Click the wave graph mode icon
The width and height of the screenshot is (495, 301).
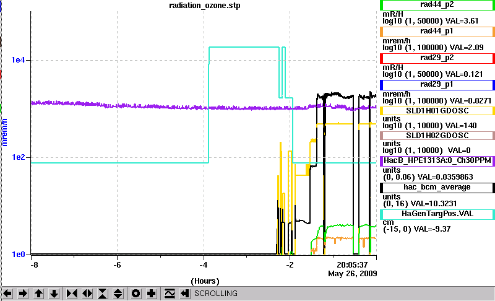(x=170, y=294)
